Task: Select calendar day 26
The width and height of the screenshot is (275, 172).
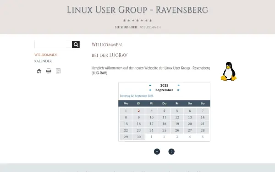Action: (x=177, y=130)
